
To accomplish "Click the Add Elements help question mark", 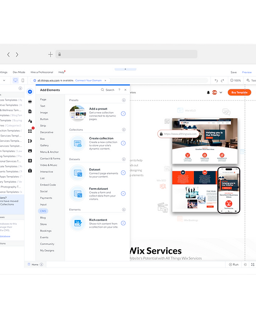I will pyautogui.click(x=119, y=90).
